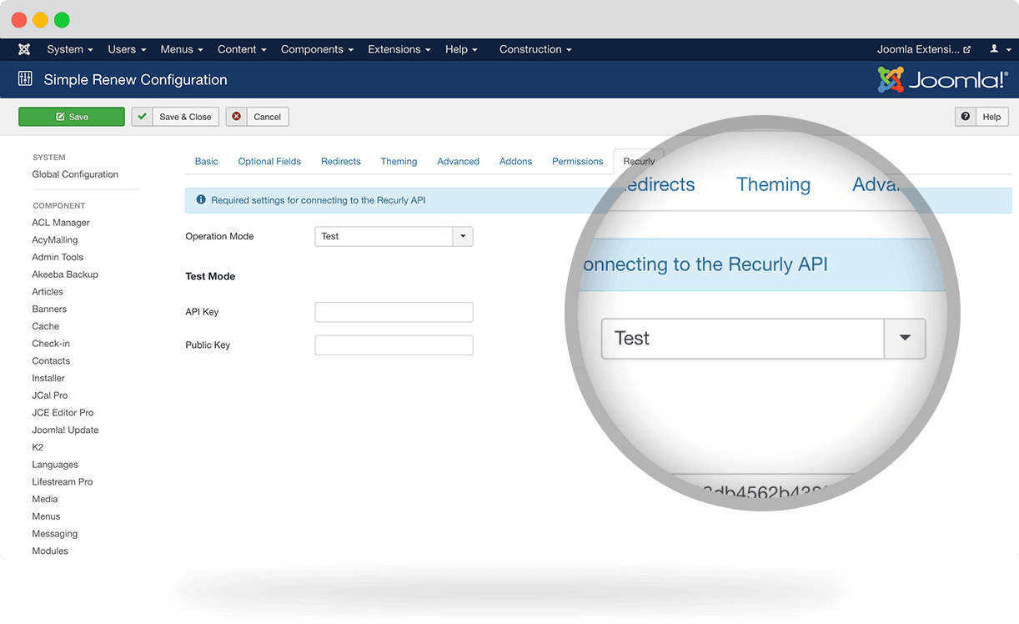Open the Operation Mode dropdown showing Test
1019x624 pixels.
click(x=394, y=236)
